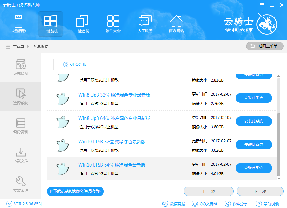Go to 安装系统 step in sidebar
Image resolution: width=287 pixels, height=208 pixels.
(21, 184)
